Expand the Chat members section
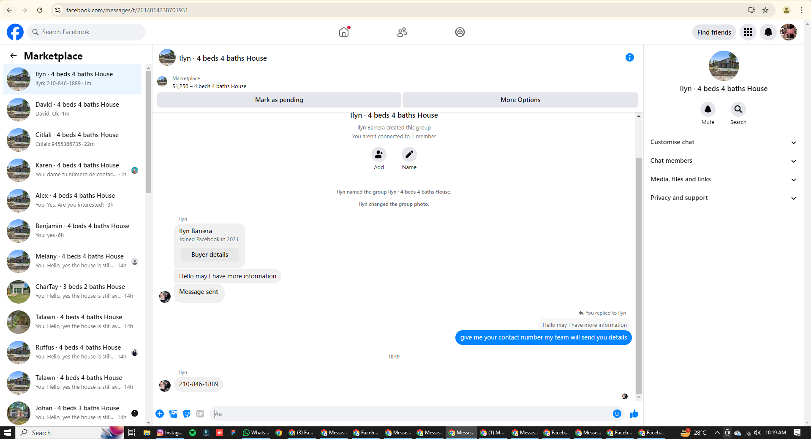 coord(724,161)
